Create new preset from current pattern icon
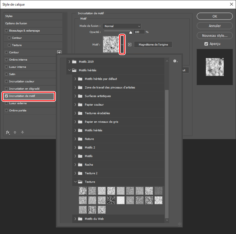This screenshot has width=236, height=234. click(x=130, y=45)
